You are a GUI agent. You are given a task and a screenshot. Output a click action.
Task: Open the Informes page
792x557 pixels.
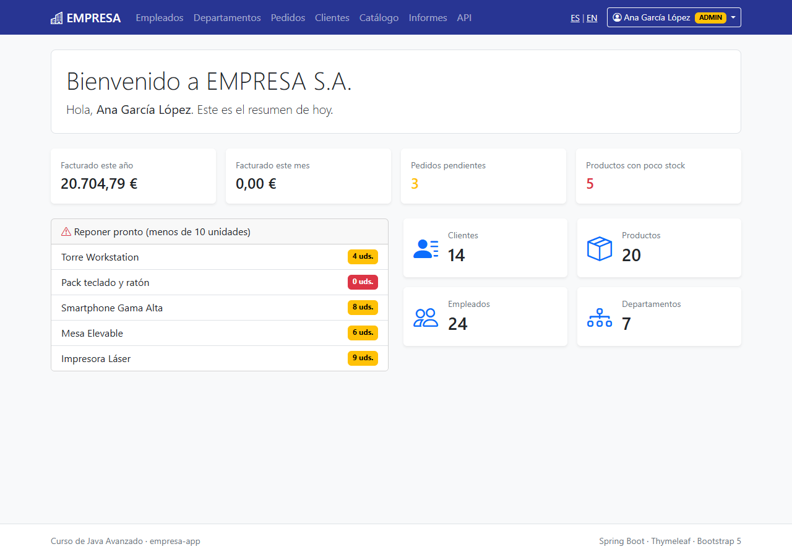[x=428, y=18]
